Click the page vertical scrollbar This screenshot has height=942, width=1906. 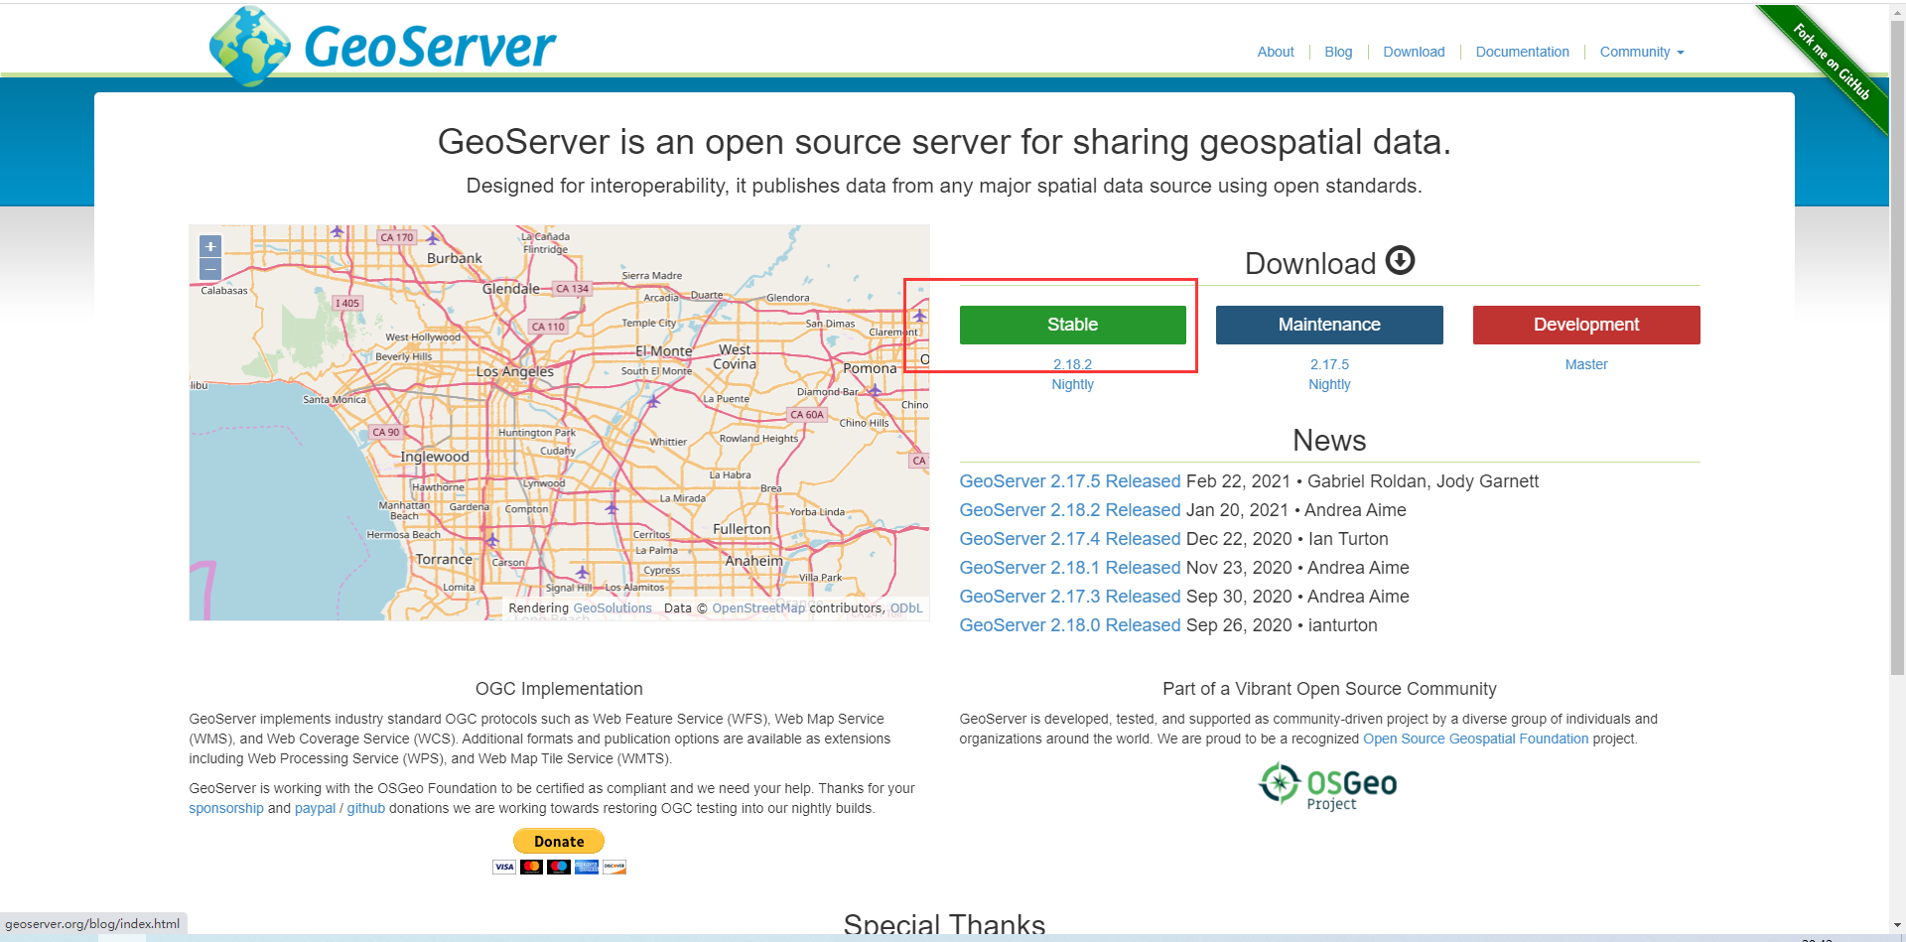tap(1897, 347)
